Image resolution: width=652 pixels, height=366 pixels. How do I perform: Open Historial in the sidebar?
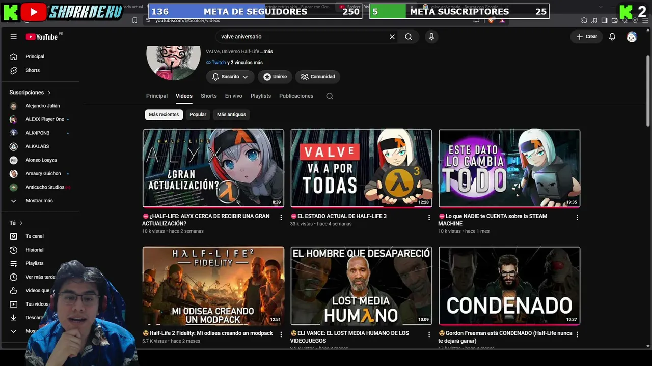(x=36, y=250)
